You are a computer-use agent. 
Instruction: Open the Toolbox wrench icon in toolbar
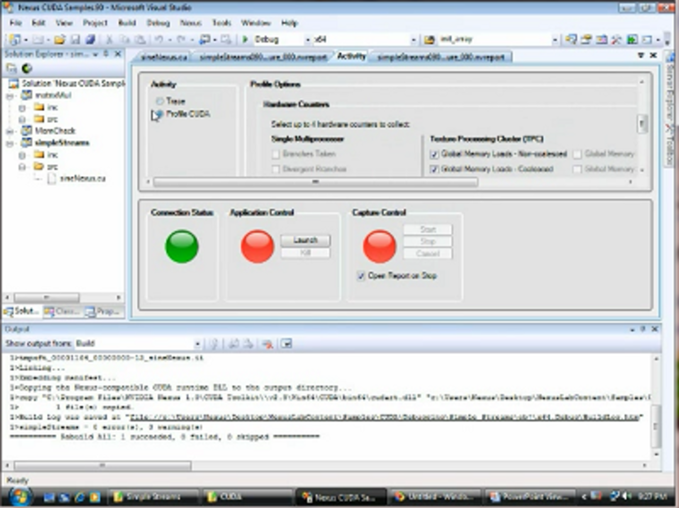click(x=616, y=40)
